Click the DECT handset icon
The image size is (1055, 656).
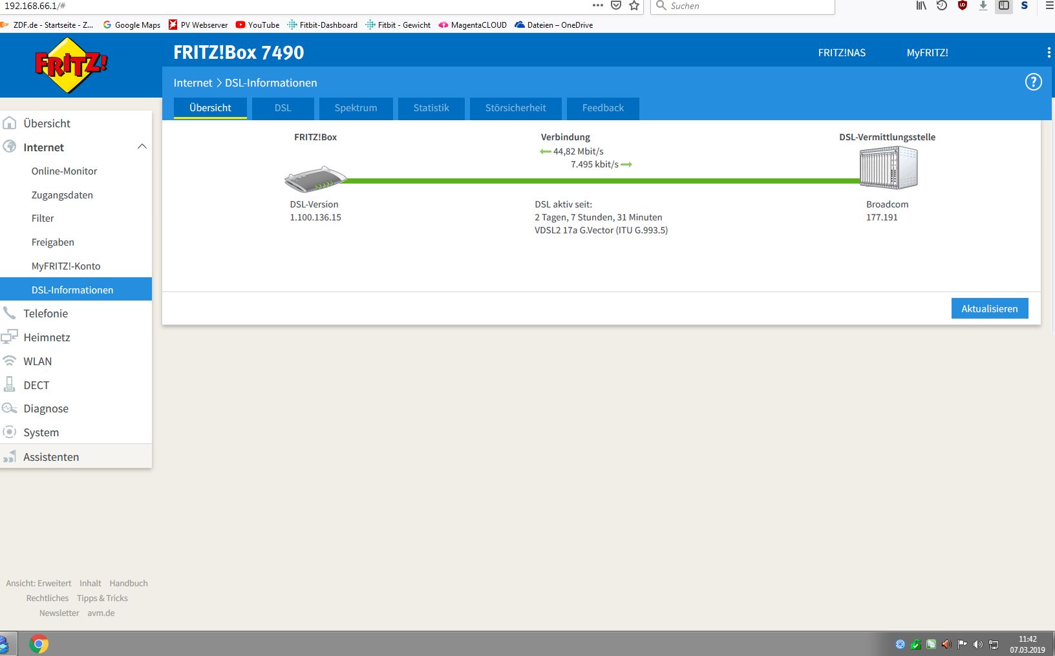pos(10,385)
